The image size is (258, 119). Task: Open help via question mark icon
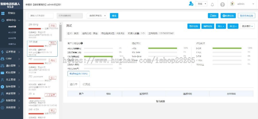tap(222, 4)
